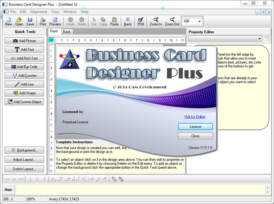Click the status bar coordinates '200 , 1'
This screenshot has height=204, width=274.
point(8,199)
